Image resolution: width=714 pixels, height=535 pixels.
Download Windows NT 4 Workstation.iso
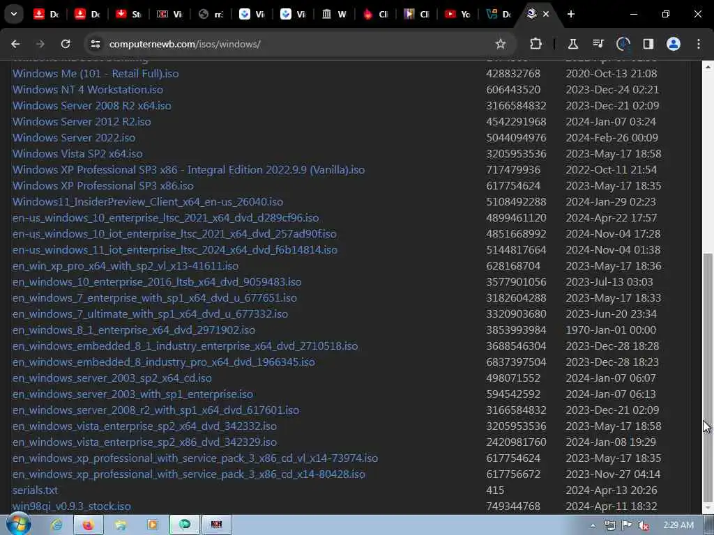pyautogui.click(x=87, y=90)
